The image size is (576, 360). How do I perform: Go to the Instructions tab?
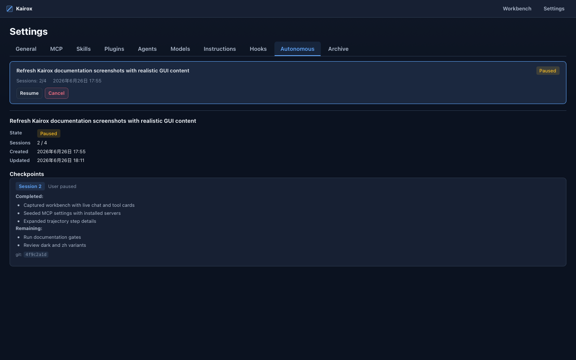(x=220, y=49)
